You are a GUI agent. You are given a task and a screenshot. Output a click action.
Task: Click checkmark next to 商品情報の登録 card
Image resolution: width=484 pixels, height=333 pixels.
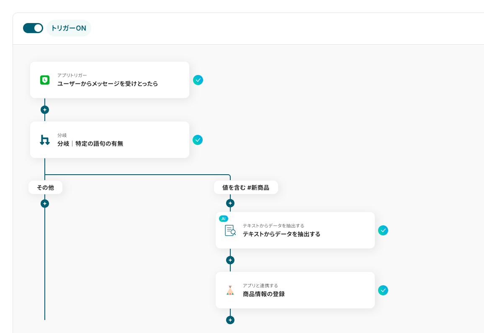383,290
